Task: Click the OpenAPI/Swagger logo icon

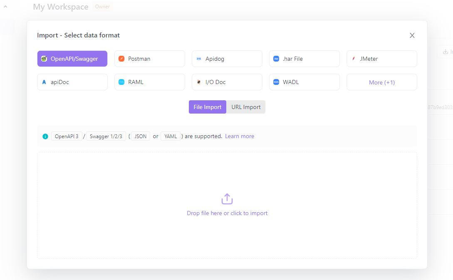Action: click(x=44, y=59)
